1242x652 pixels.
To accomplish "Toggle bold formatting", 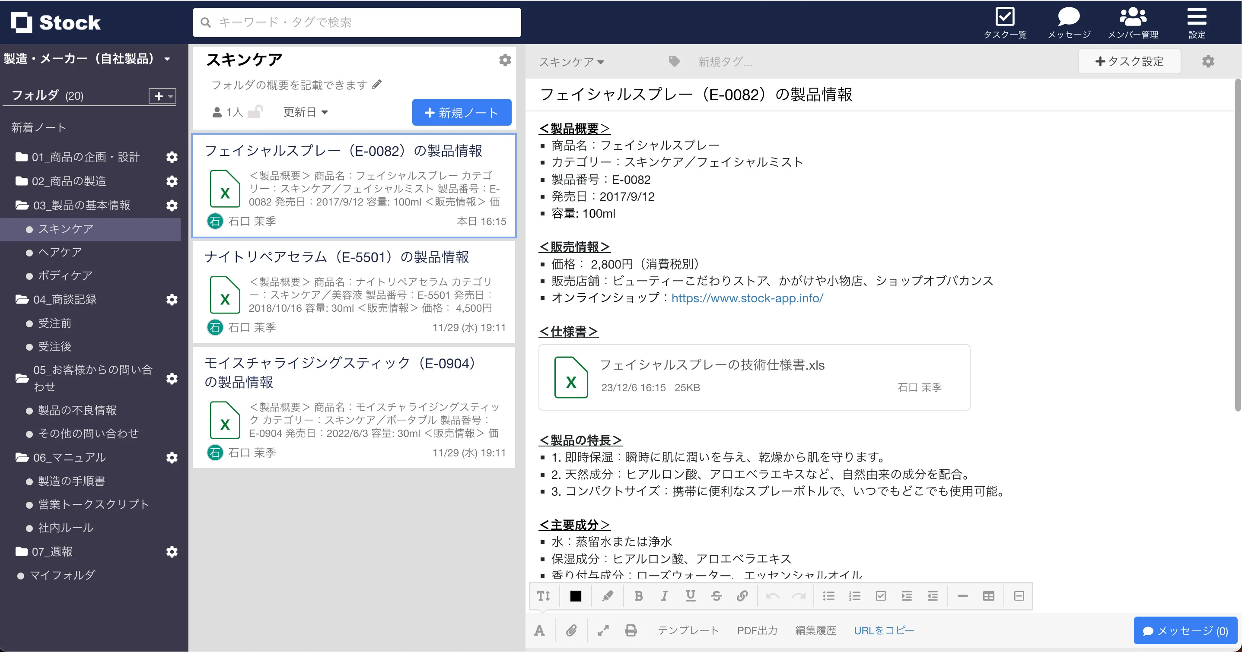I will click(638, 596).
